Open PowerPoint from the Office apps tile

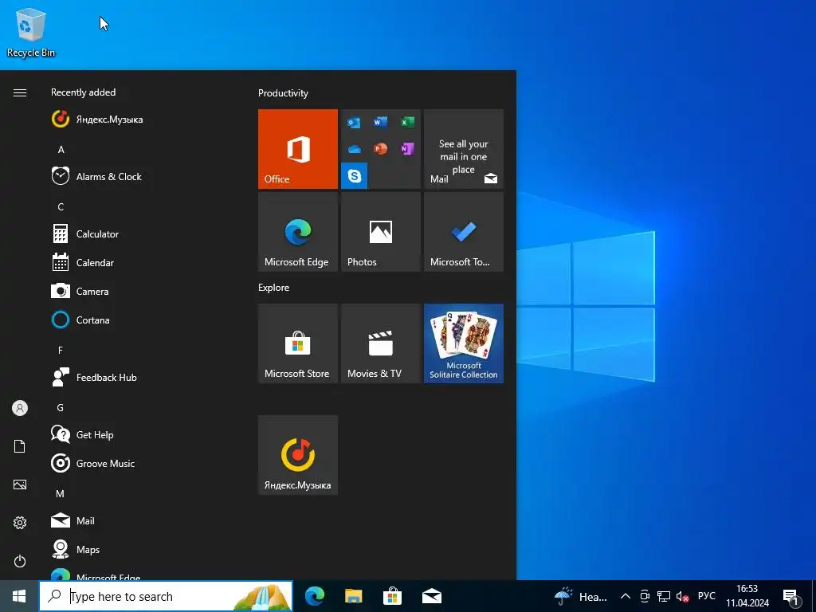[380, 149]
